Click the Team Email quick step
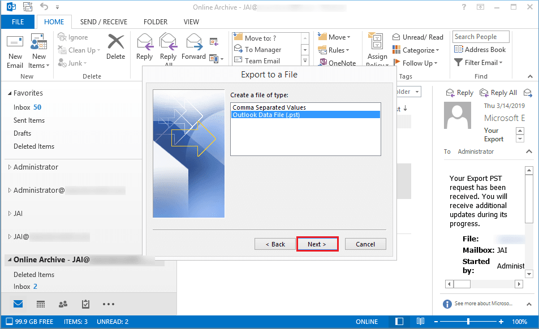The image size is (539, 329). pos(262,61)
